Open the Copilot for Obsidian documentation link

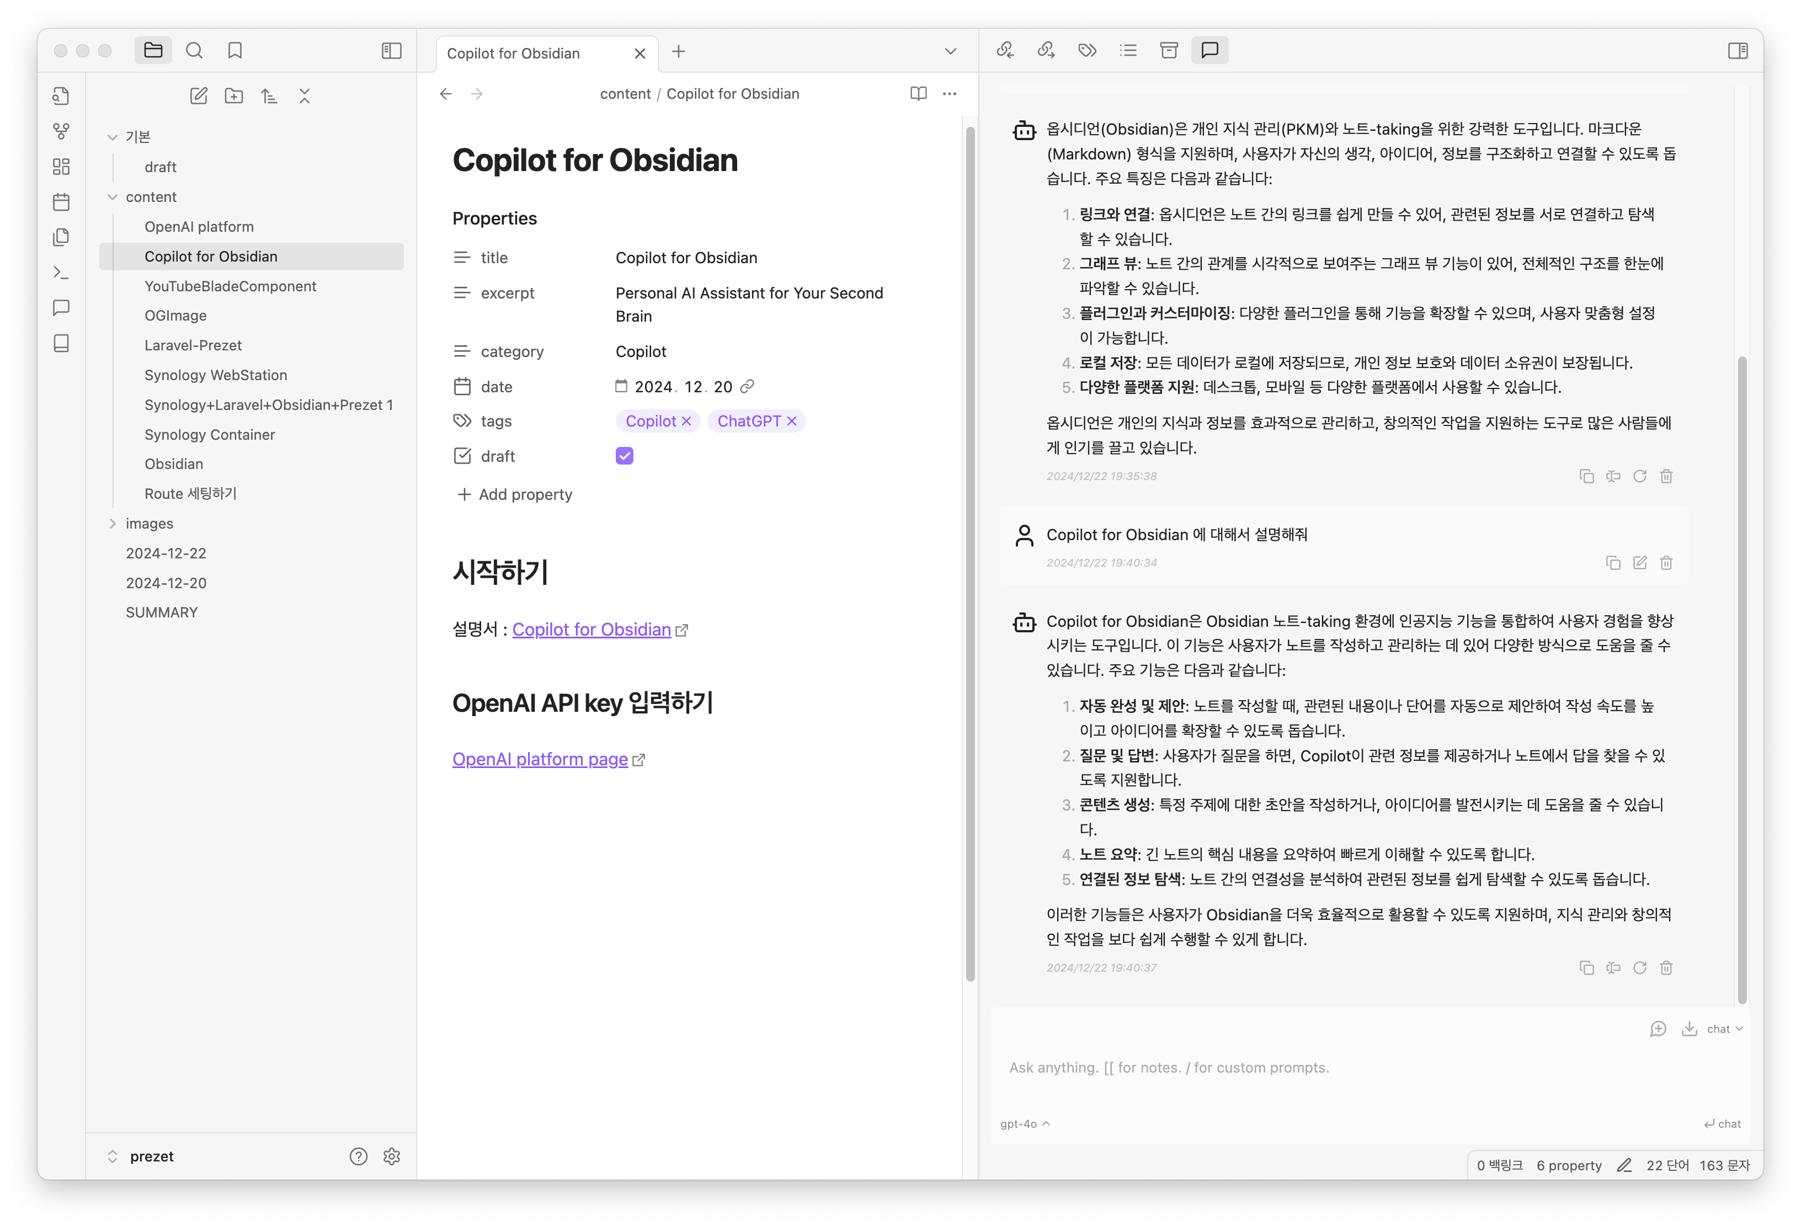(592, 630)
